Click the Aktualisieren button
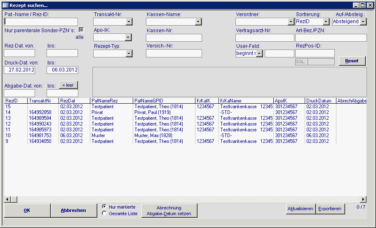The image size is (376, 228). pos(301,209)
